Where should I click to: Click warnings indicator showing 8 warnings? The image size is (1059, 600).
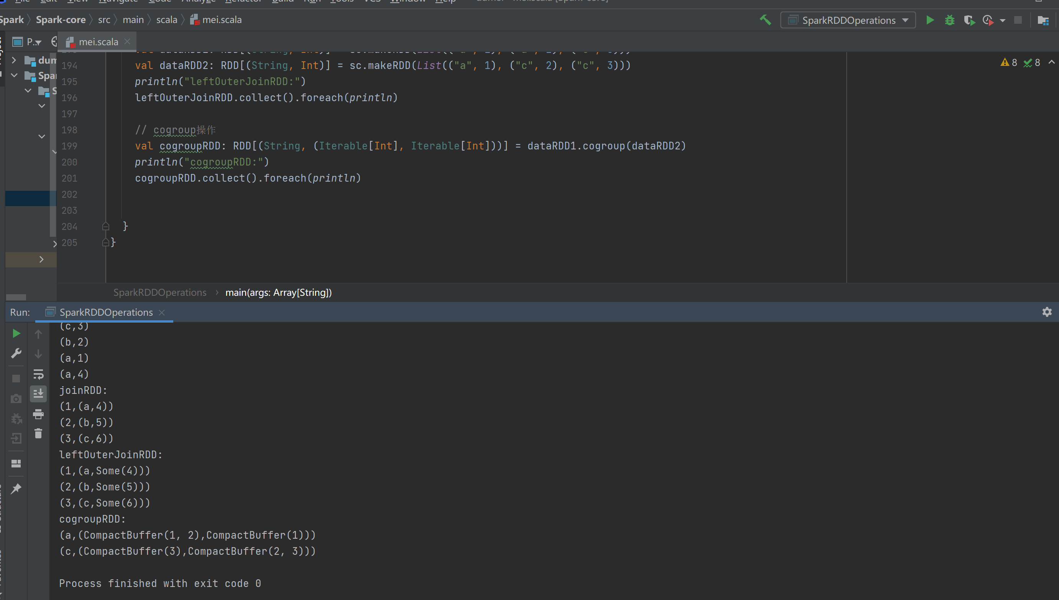point(1008,62)
